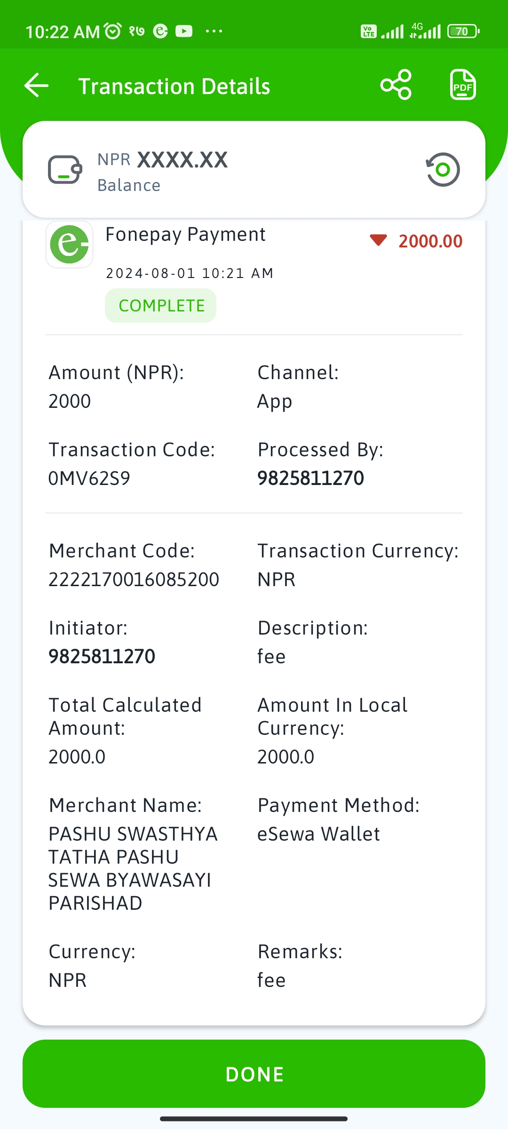508x1129 pixels.
Task: Tap the Transaction Details title
Action: pos(174,87)
